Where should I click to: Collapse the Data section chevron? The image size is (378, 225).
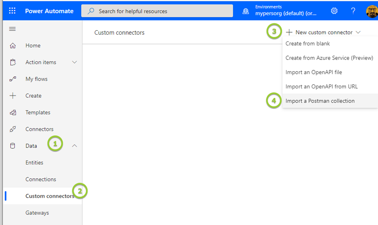tap(75, 146)
